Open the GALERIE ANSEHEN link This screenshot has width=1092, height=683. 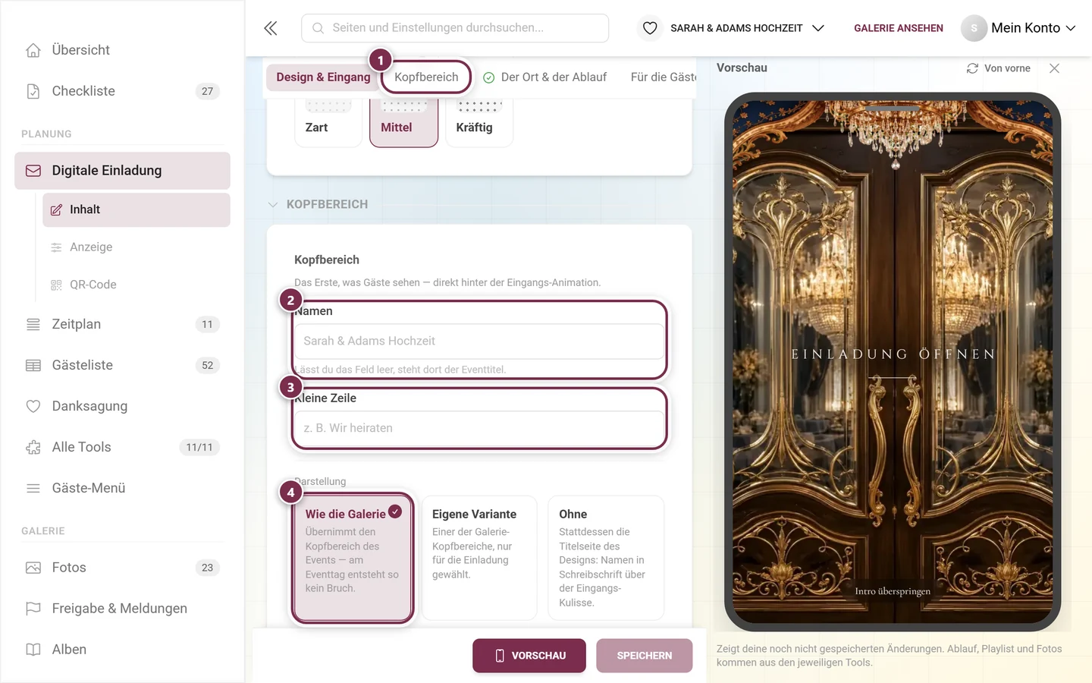(x=899, y=28)
